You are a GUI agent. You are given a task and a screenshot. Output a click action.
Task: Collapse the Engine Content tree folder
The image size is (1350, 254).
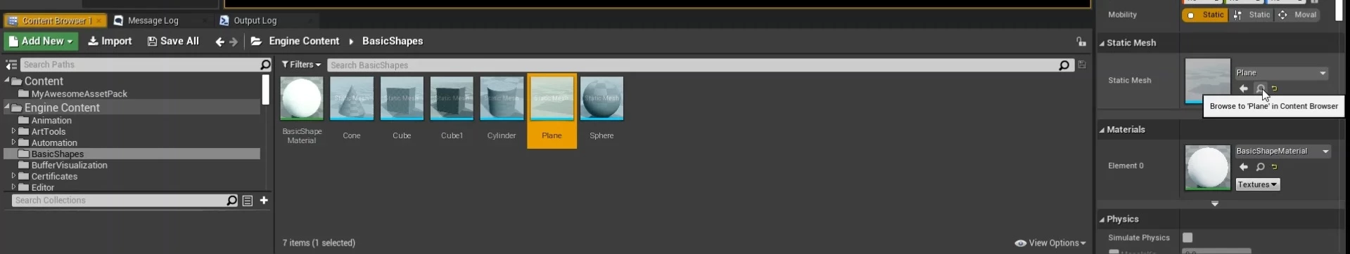[7, 107]
